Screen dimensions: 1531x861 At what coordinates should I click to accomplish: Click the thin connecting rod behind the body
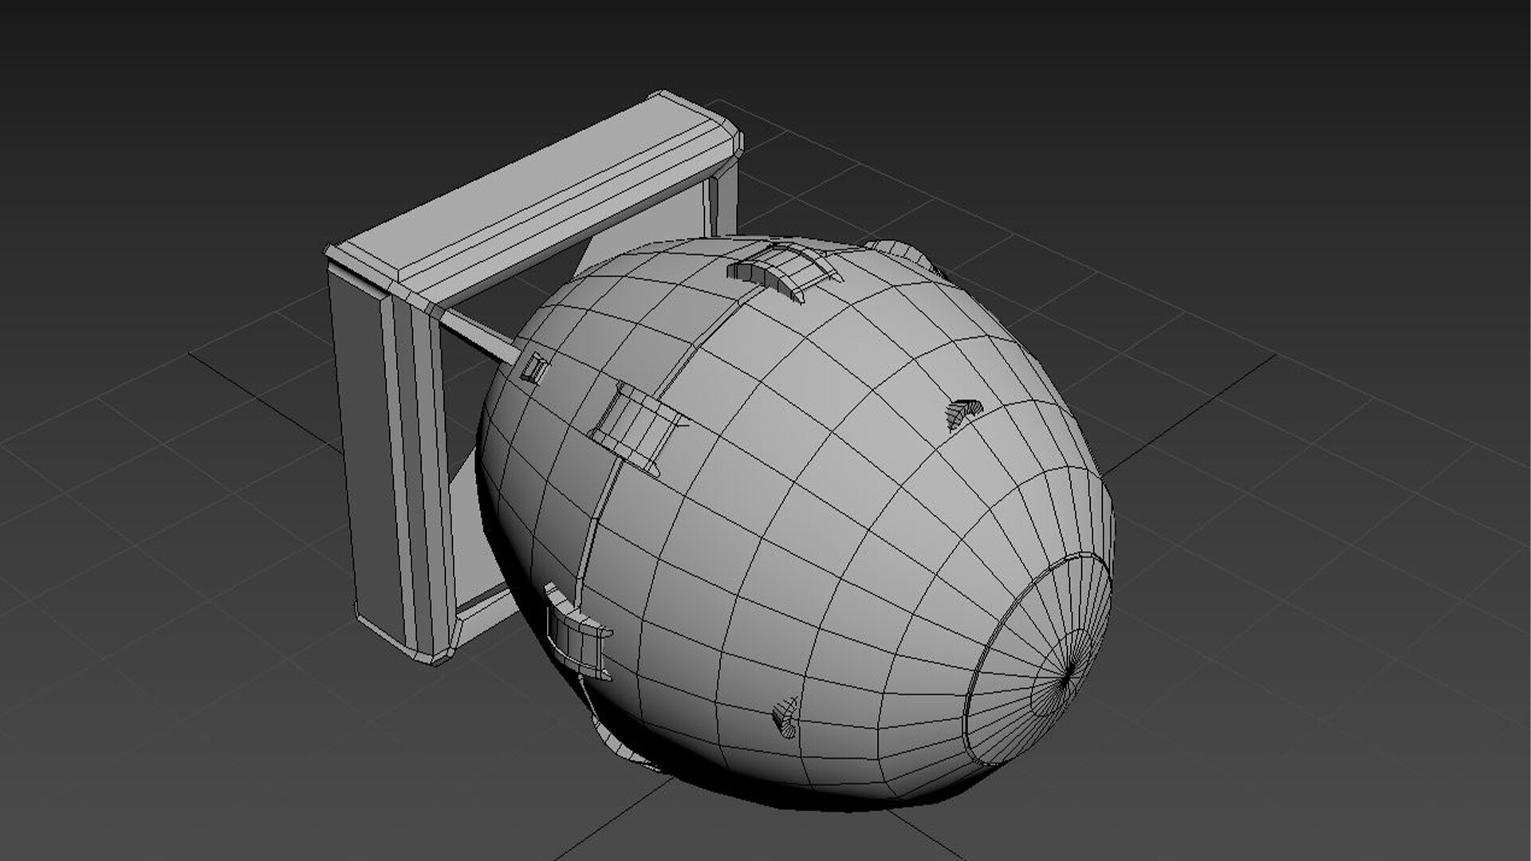[477, 336]
